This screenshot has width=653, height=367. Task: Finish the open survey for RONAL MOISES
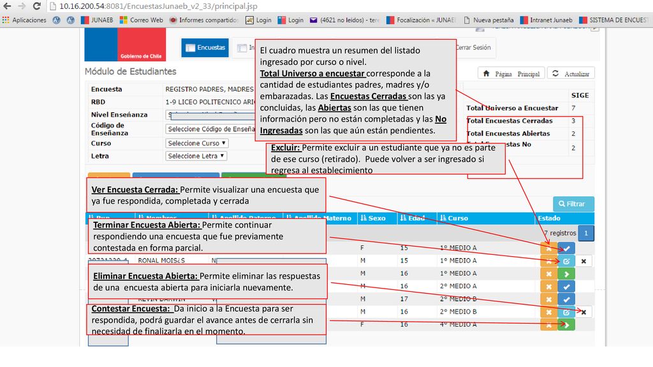(566, 261)
